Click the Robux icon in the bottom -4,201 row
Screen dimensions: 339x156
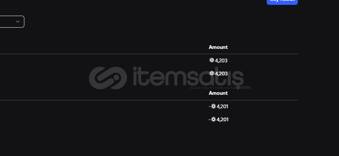(214, 119)
